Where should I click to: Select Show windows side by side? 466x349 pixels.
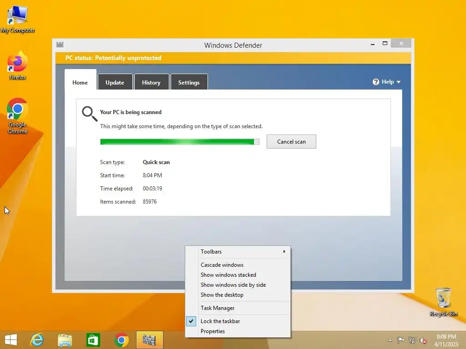coord(238,285)
